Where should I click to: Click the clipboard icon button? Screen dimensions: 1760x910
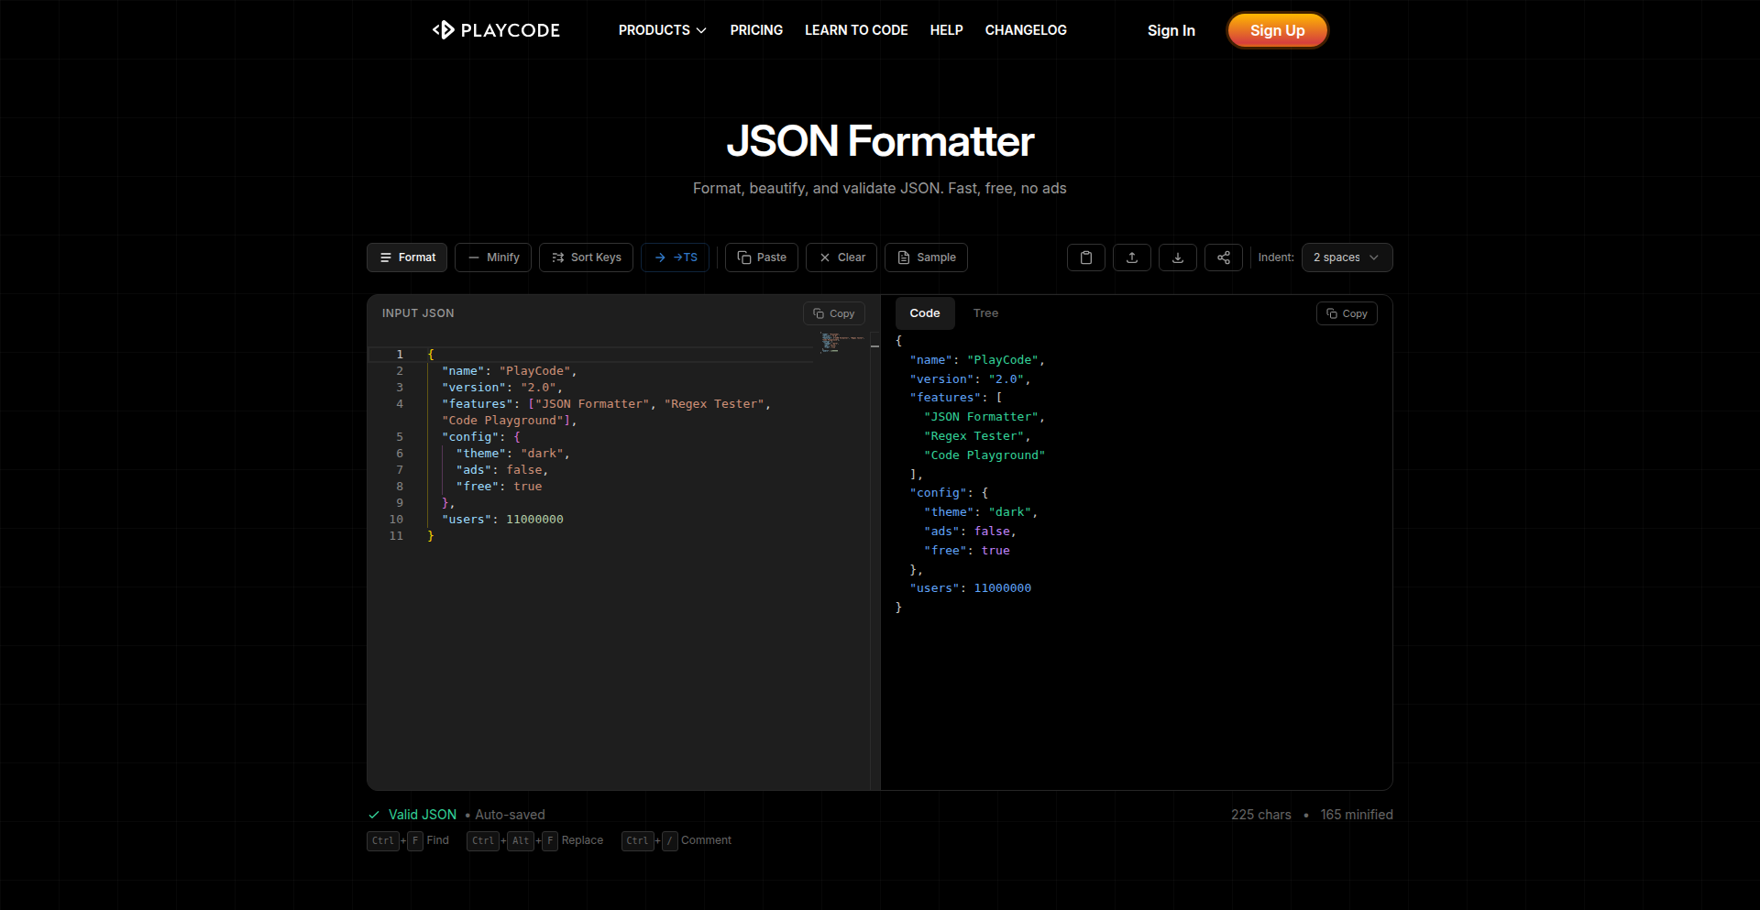click(x=1085, y=258)
